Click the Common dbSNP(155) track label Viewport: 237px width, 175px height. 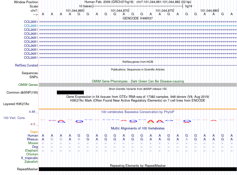pos(22,92)
